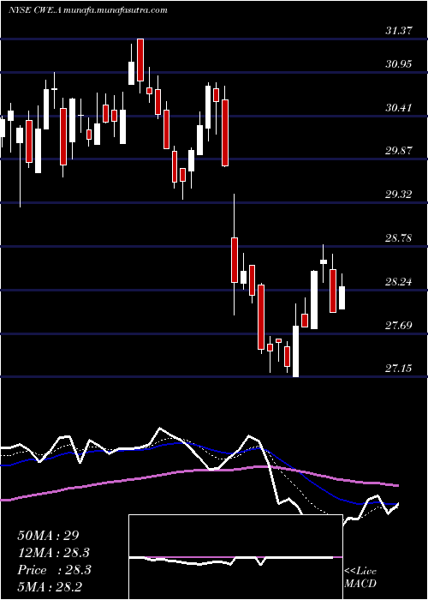This screenshot has height=600, width=428.
Task: Open the MACD inset chart panel
Action: tap(235, 557)
